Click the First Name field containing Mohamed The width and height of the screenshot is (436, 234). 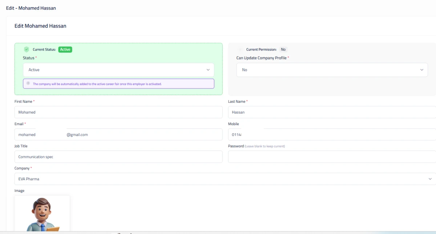[118, 112]
